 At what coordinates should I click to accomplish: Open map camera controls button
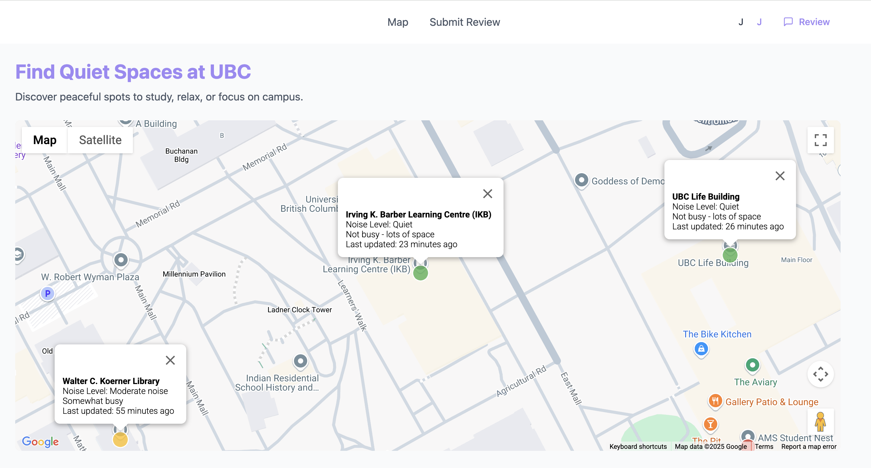click(x=820, y=374)
